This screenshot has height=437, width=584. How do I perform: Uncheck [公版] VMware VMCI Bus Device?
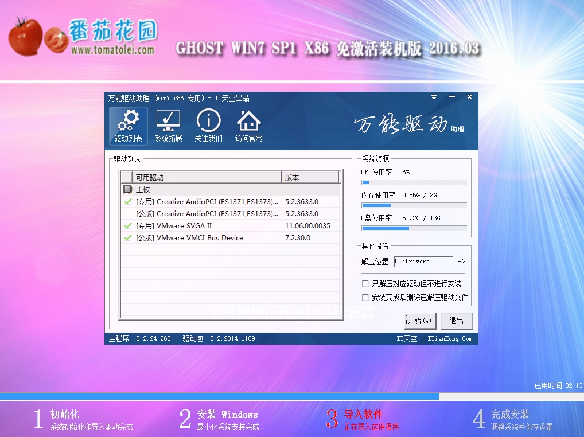127,237
